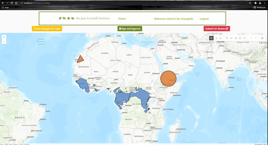The image size is (268, 145).
Task: Bookmark this page with the star
Action: click(x=250, y=3)
